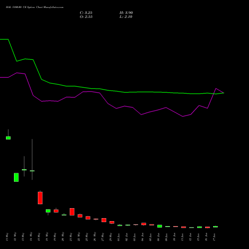
Task: Click the 20 May date label
Action: tap(63, 237)
